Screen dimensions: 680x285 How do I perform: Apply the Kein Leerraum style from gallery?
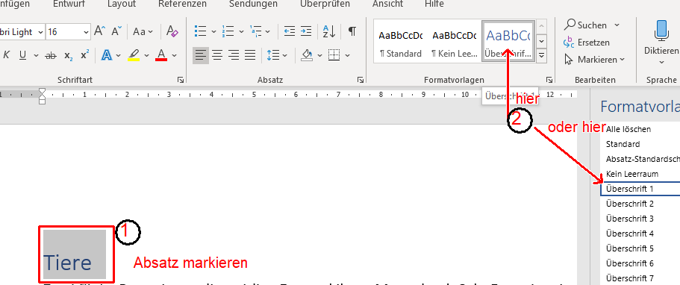click(454, 43)
